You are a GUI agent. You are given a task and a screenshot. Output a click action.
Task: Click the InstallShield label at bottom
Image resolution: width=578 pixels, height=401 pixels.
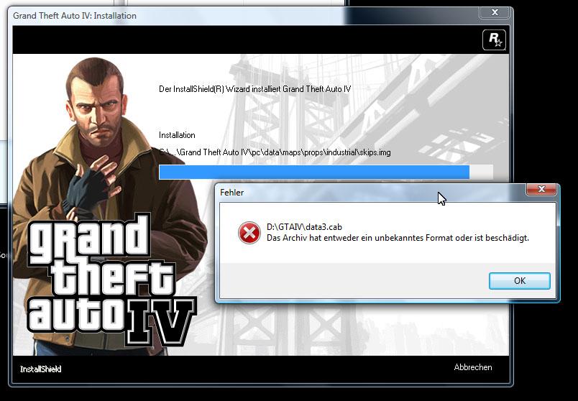click(40, 369)
